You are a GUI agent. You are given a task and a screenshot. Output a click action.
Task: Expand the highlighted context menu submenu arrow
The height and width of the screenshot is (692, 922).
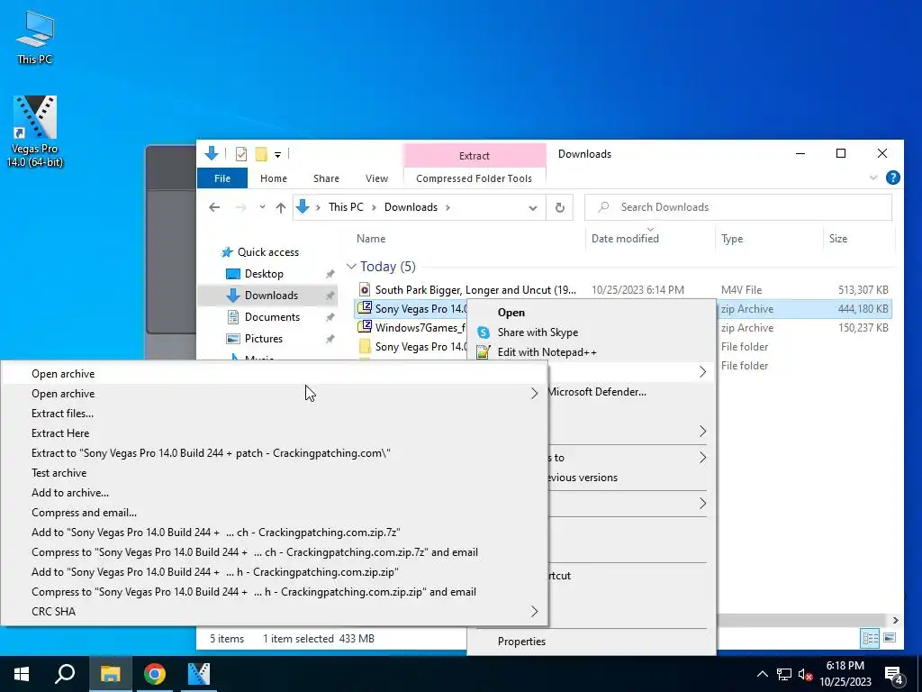tap(702, 372)
